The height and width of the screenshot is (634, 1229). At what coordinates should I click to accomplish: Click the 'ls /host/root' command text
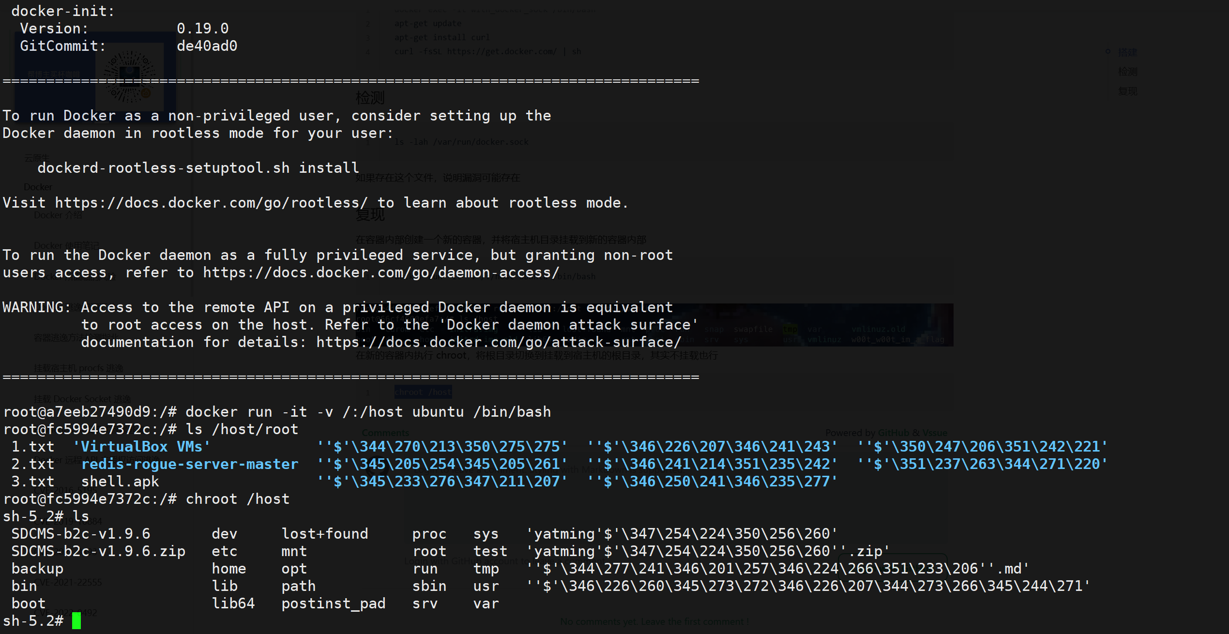(242, 429)
